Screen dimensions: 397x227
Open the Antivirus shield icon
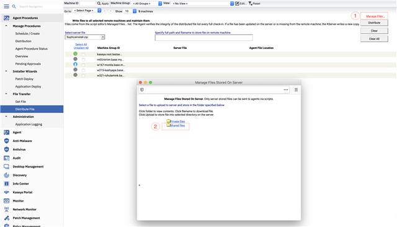[x=7, y=149]
